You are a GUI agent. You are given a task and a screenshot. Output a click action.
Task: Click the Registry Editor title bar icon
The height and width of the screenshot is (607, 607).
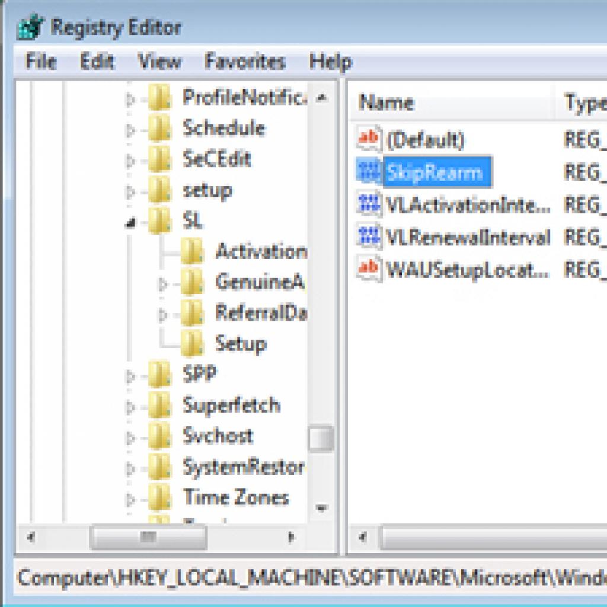[x=30, y=27]
